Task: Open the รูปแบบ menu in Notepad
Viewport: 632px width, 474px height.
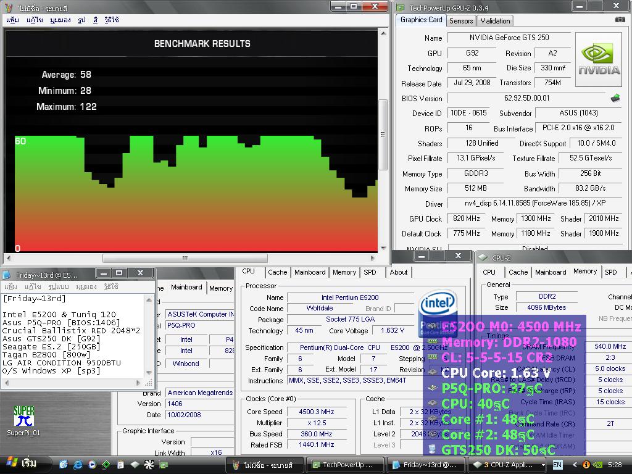Action: tap(58, 287)
